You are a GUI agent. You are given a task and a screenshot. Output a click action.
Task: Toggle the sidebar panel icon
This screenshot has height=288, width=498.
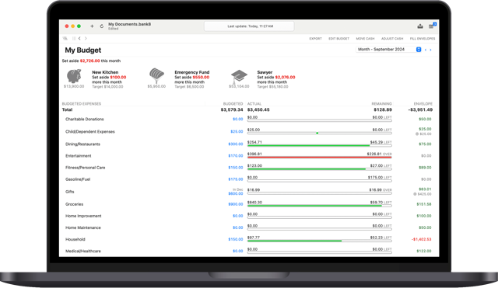tap(65, 38)
